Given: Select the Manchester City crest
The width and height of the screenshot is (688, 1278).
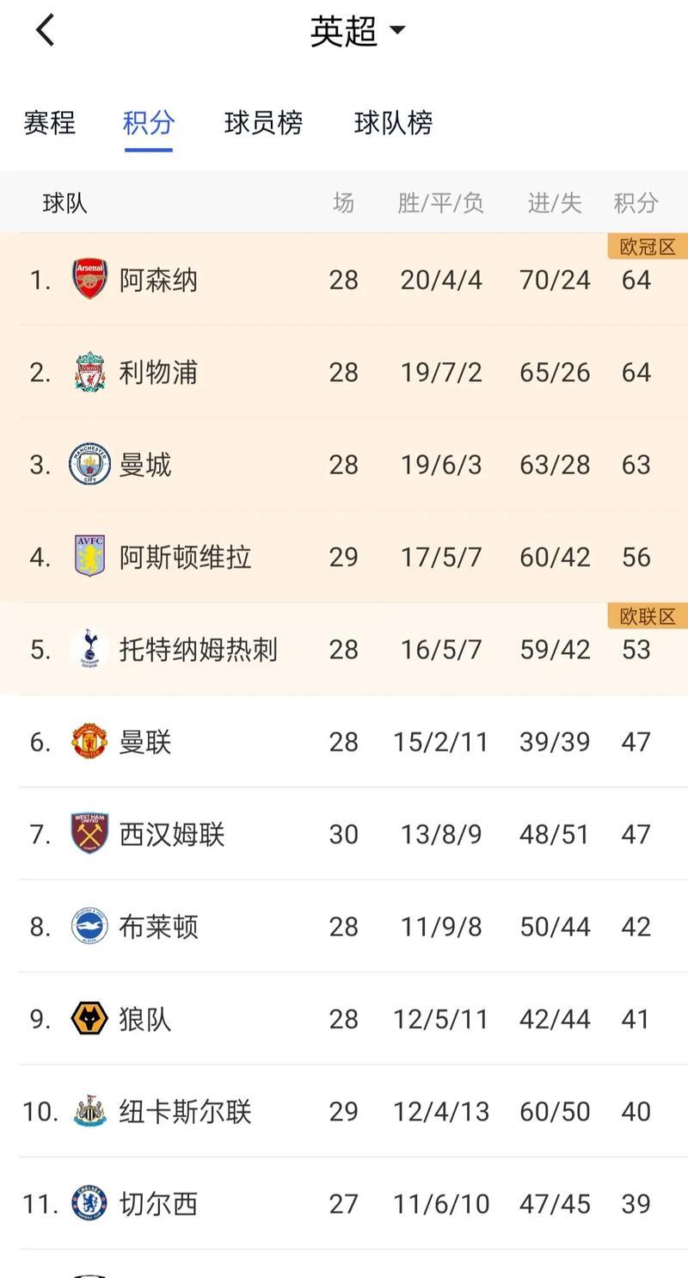Looking at the screenshot, I should pyautogui.click(x=90, y=465).
